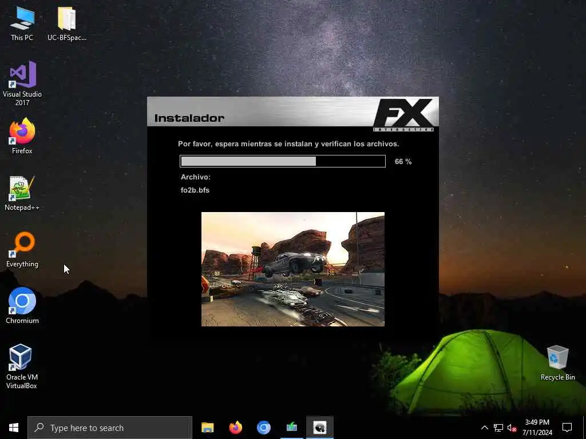The image size is (586, 439).
Task: Select the Everything search shortcut
Action: point(22,249)
